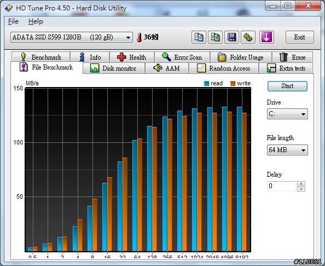Image resolution: width=325 pixels, height=266 pixels.
Task: Go to the Extra tests tab
Action: click(x=286, y=68)
